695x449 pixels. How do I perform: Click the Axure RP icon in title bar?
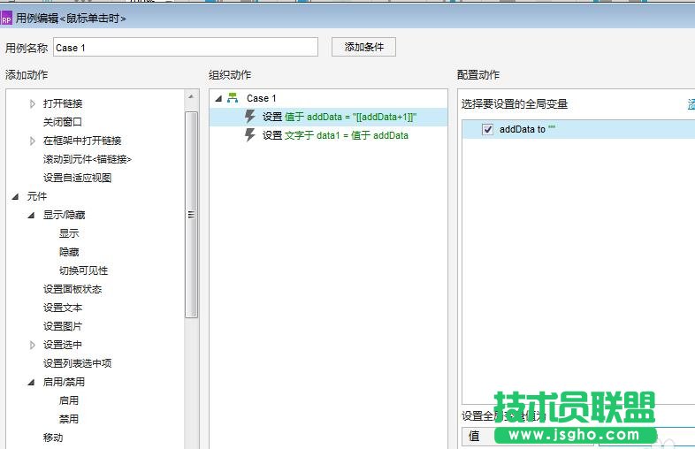pyautogui.click(x=6, y=19)
